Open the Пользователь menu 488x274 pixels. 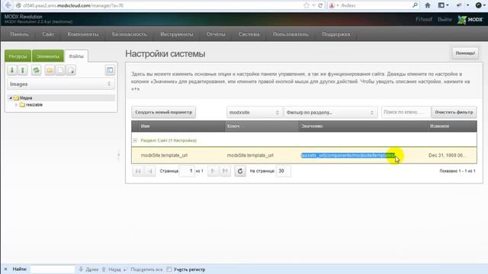291,34
